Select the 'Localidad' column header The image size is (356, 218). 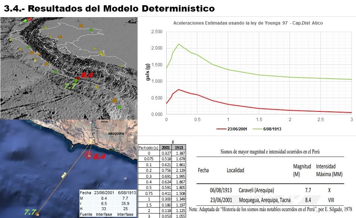[235, 170]
